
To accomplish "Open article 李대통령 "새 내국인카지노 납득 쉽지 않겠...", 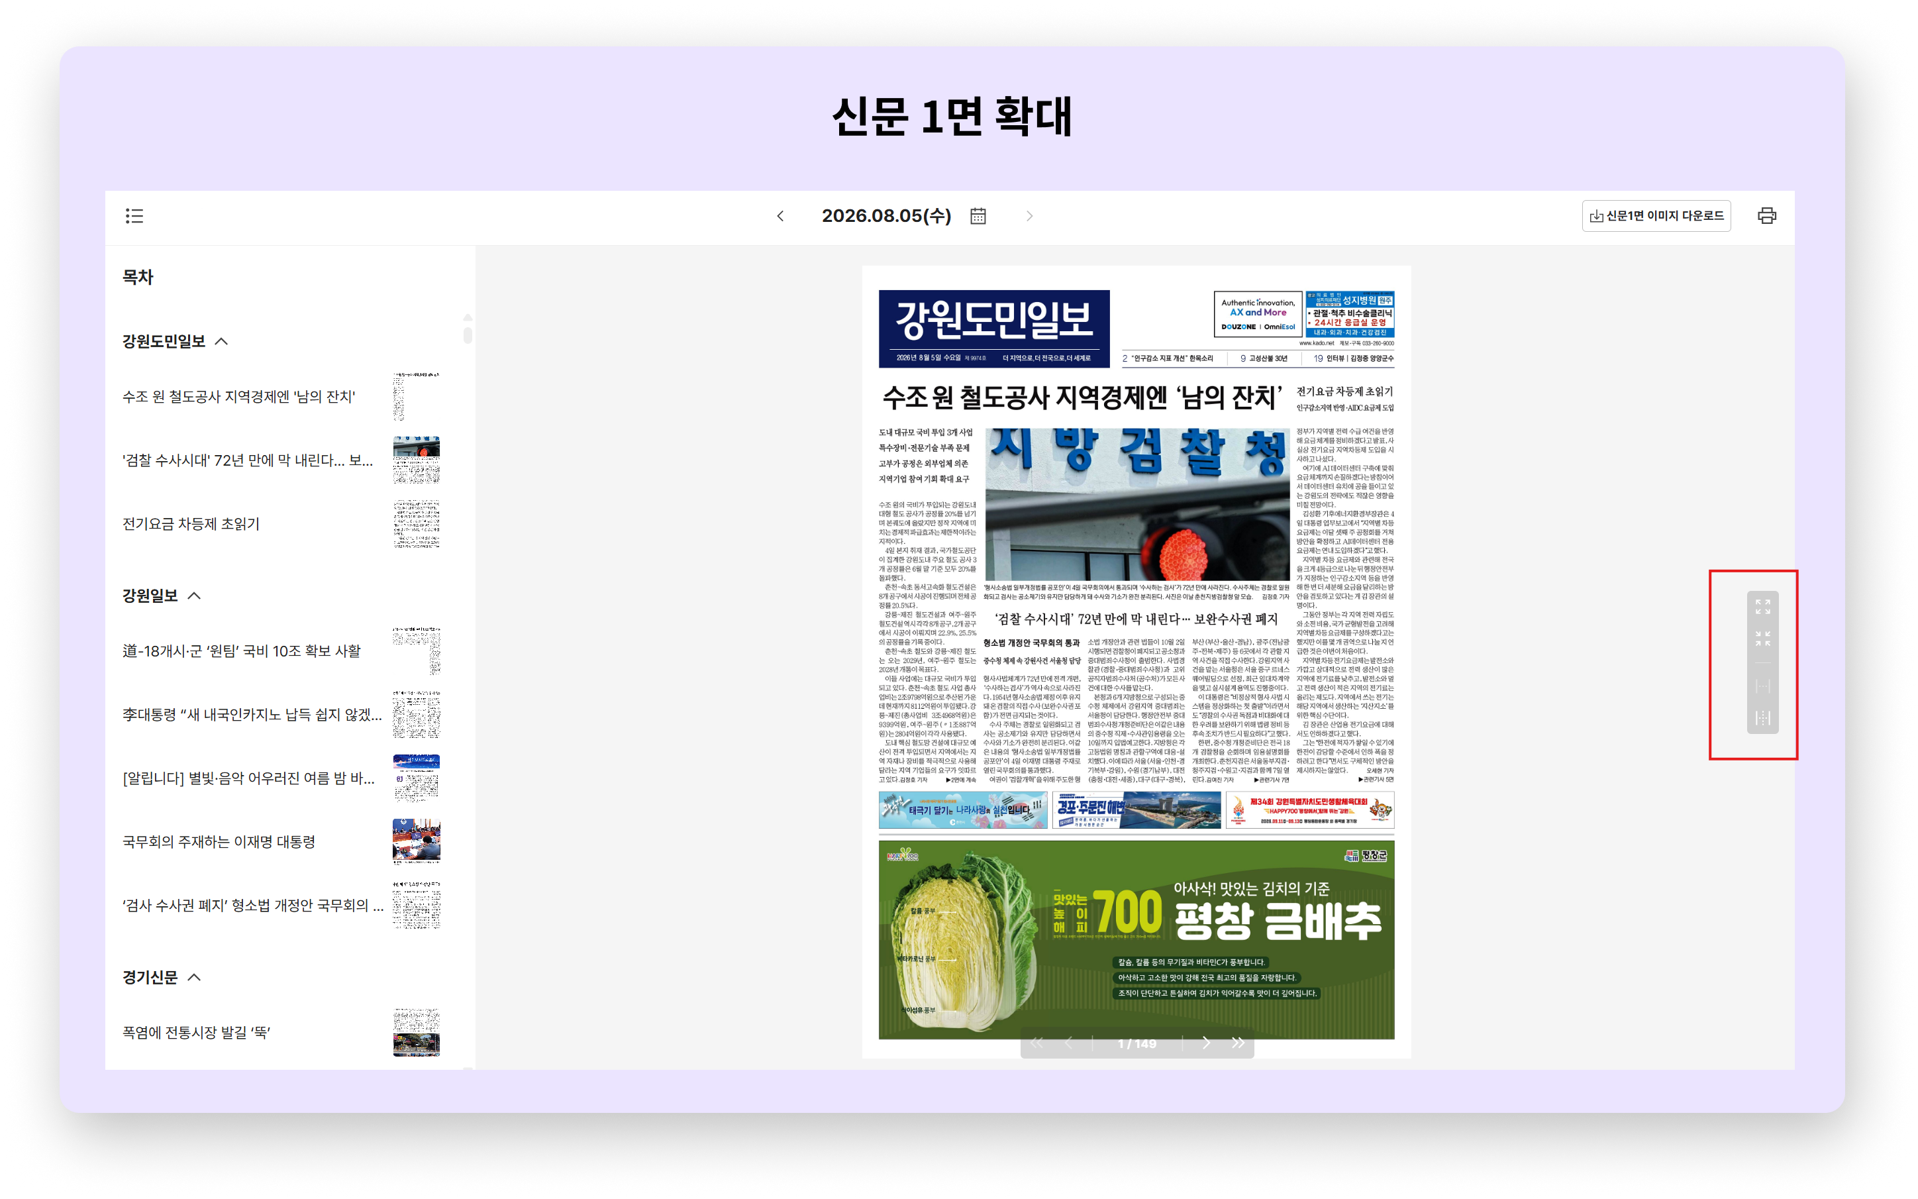I will [x=252, y=715].
